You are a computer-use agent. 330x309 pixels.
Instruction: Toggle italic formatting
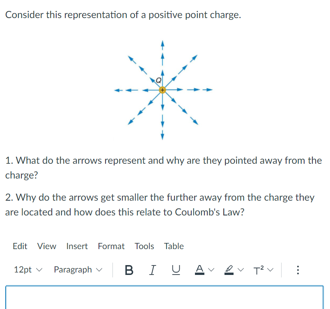click(152, 270)
